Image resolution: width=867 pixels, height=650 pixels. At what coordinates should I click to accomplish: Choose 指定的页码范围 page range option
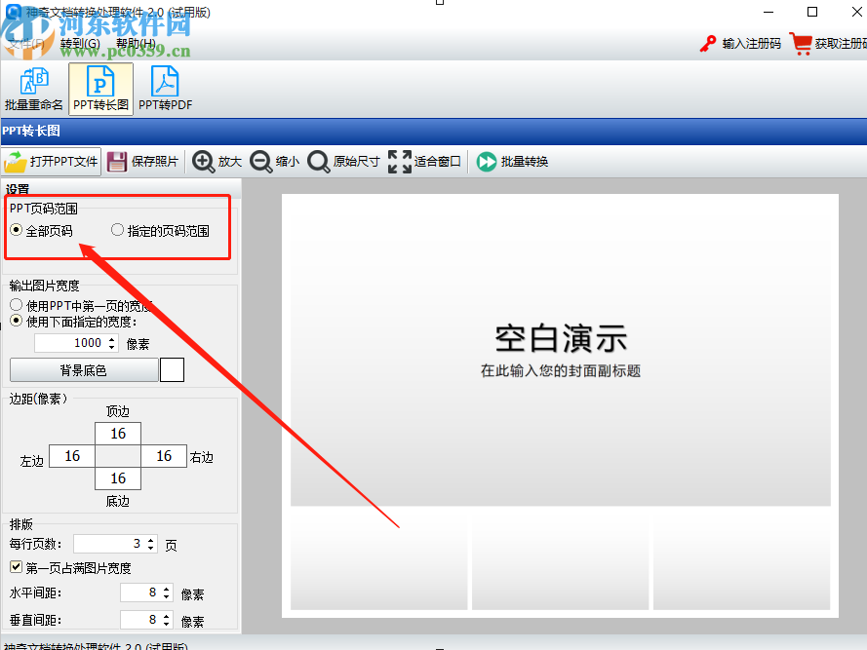coord(117,230)
